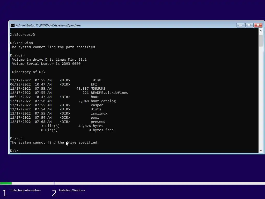This screenshot has width=265, height=199.
Task: Click the '8 Dir(s)' summary text
Action: pyautogui.click(x=49, y=130)
